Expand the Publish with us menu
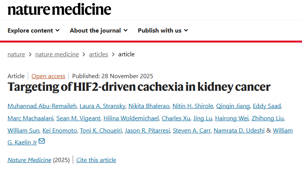The width and height of the screenshot is (302, 172). 163,30
